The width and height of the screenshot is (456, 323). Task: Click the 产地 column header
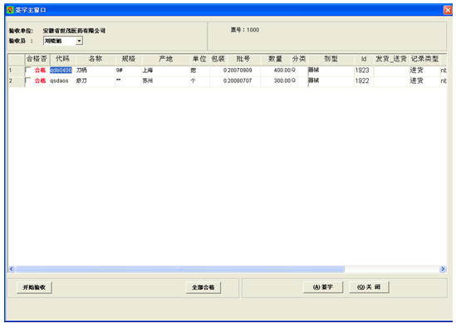click(166, 59)
